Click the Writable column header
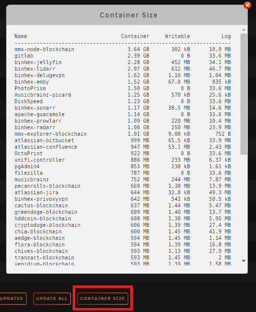The image size is (256, 312). coord(177,36)
